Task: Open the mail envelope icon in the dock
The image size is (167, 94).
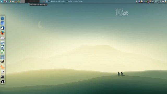Action: pyautogui.click(x=2, y=38)
